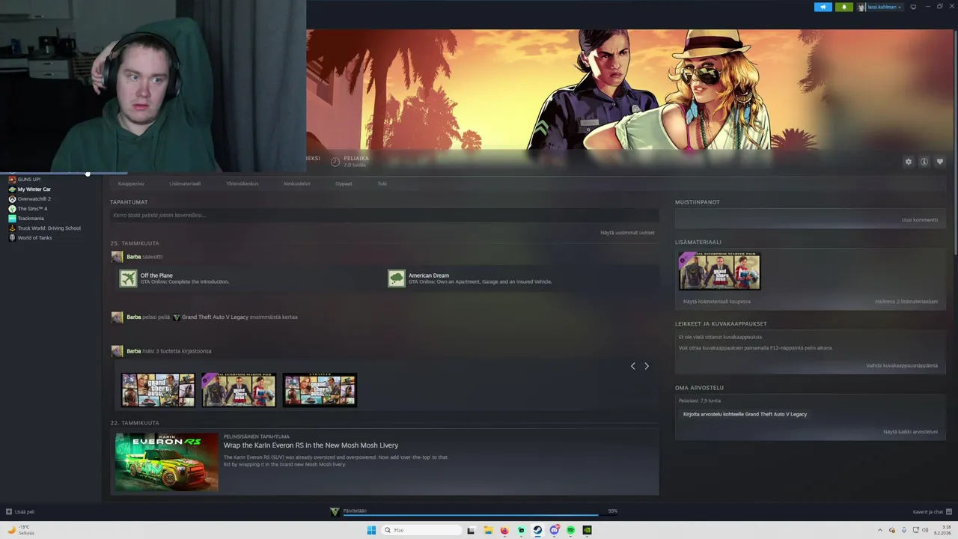Open Firefox from taskbar

(x=504, y=530)
